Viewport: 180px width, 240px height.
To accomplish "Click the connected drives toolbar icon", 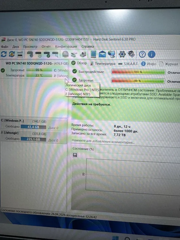I will tap(74, 54).
